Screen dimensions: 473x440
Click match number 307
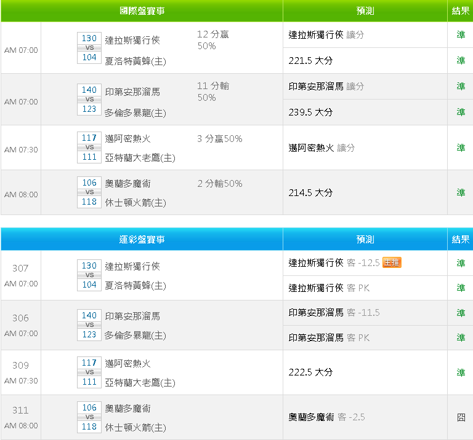click(20, 268)
